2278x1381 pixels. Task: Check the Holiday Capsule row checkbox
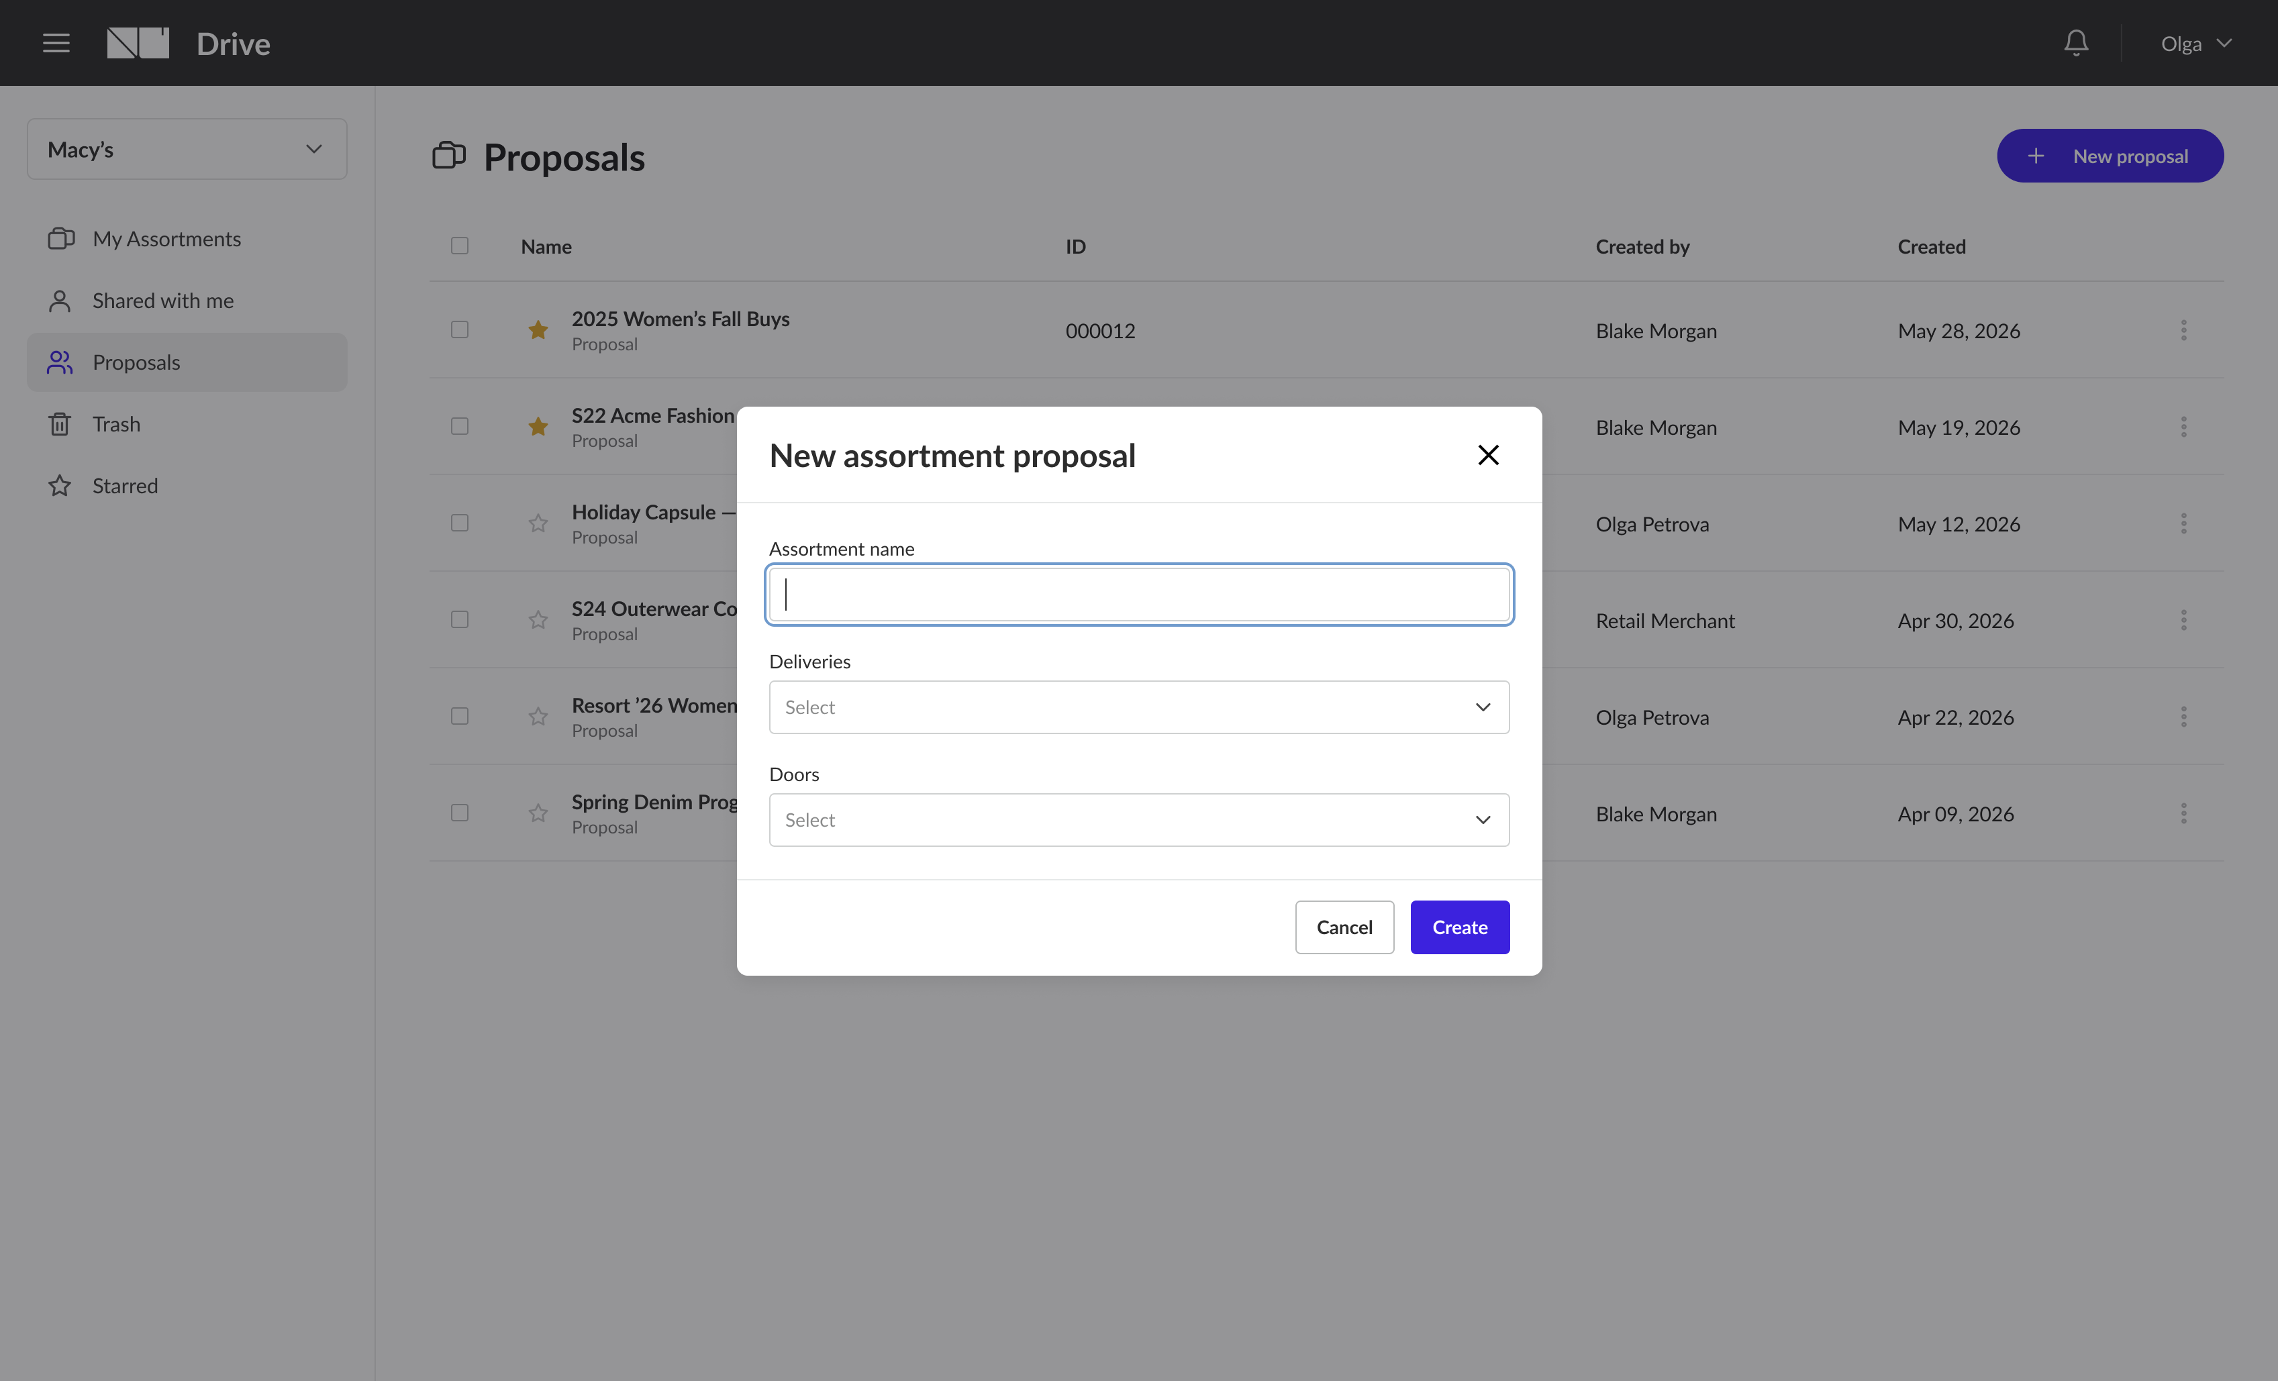tap(460, 523)
